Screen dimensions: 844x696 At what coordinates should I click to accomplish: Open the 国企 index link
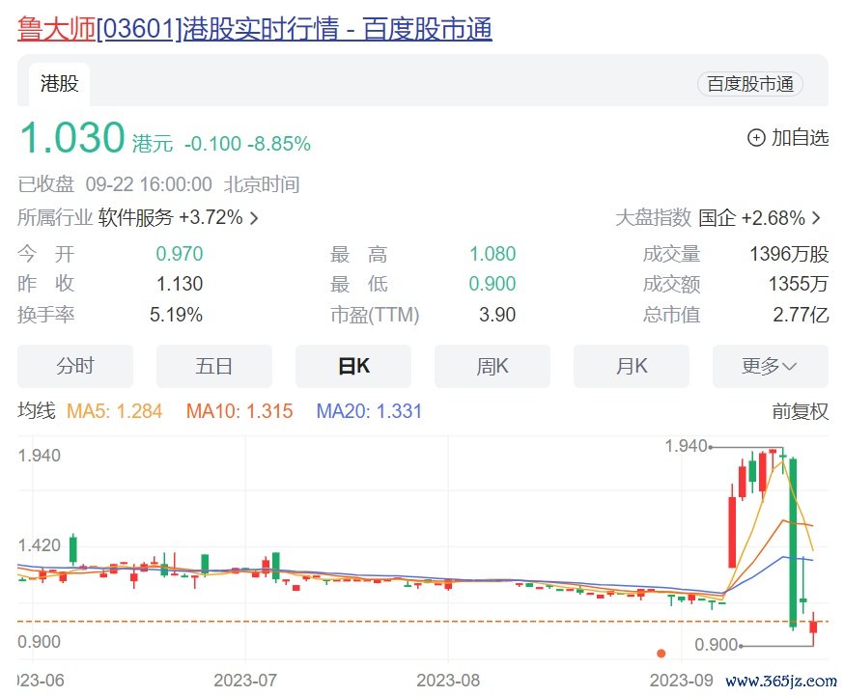(717, 218)
